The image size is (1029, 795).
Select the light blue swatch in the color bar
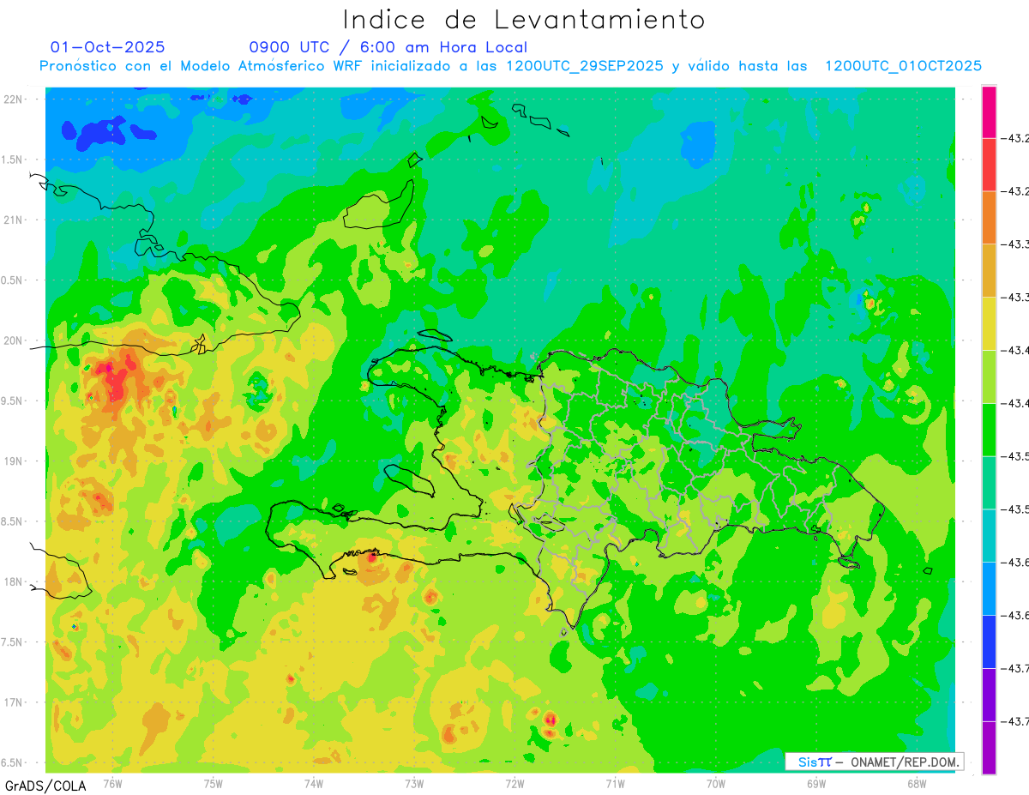coord(989,589)
